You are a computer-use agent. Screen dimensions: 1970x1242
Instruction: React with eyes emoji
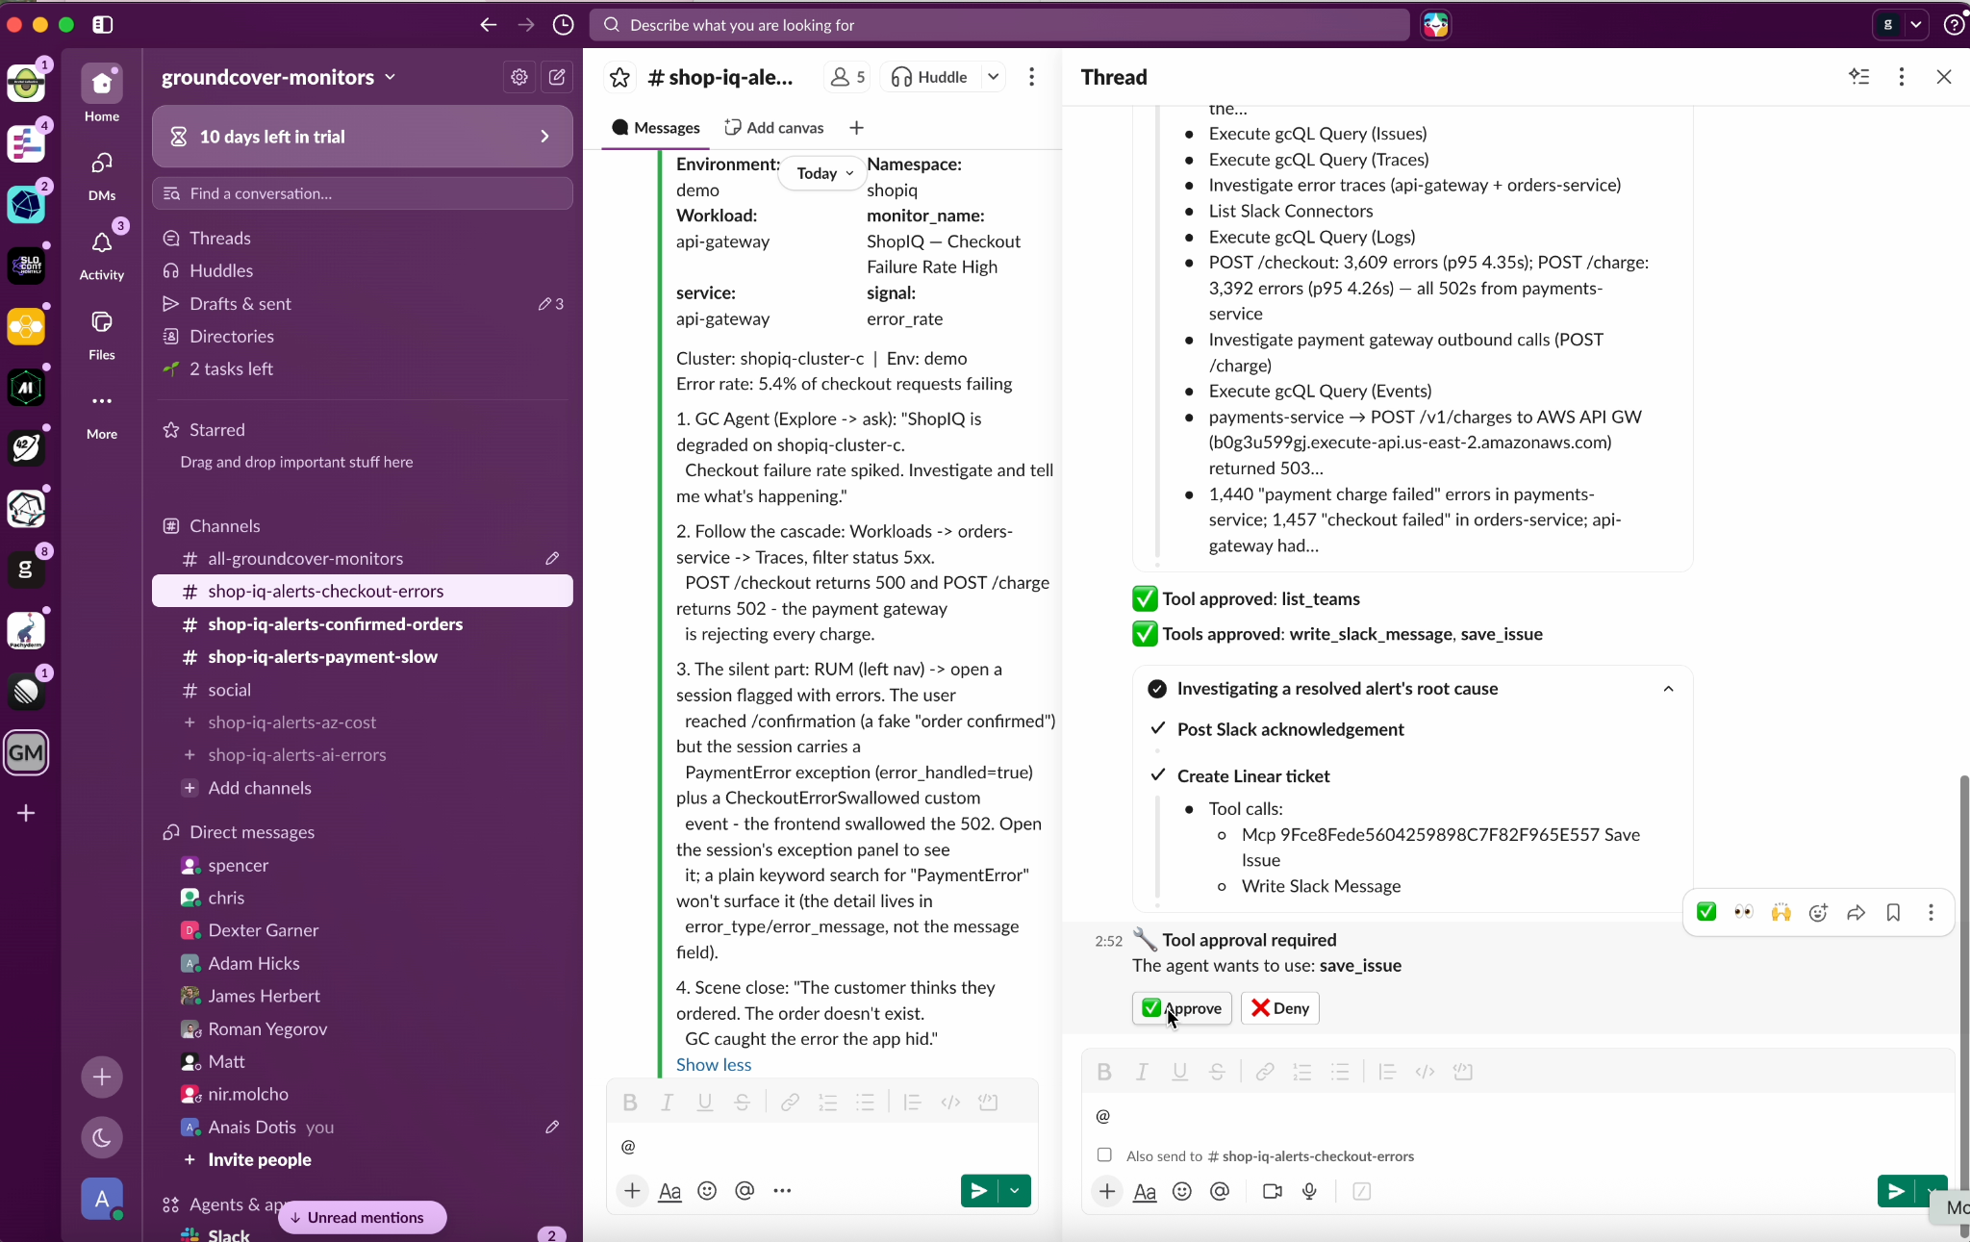[x=1743, y=912]
